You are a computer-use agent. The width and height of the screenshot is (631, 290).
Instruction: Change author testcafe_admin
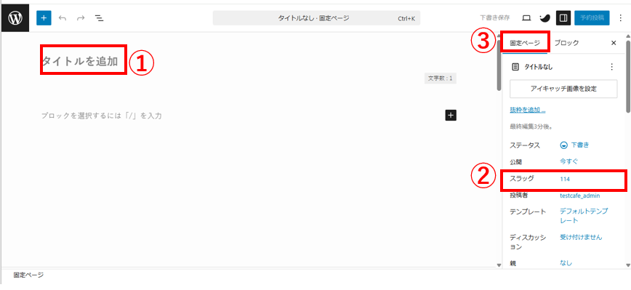(580, 196)
